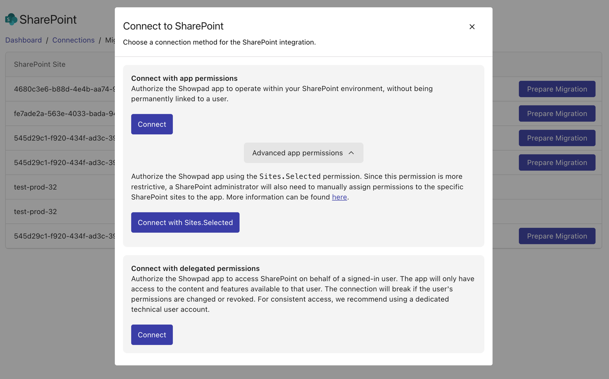Click the chevron next to Advanced app permissions
Viewport: 609px width, 379px height.
(x=352, y=153)
